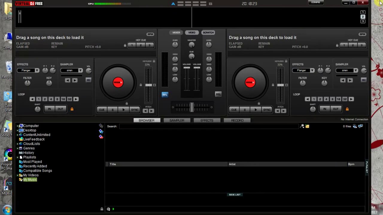Toggle the right sampler REC button
Image resolution: width=383 pixels, height=215 pixels.
pos(364,80)
